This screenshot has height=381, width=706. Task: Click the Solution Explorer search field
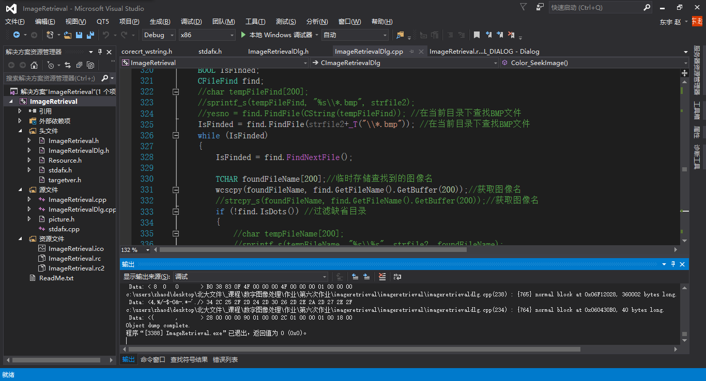52,78
